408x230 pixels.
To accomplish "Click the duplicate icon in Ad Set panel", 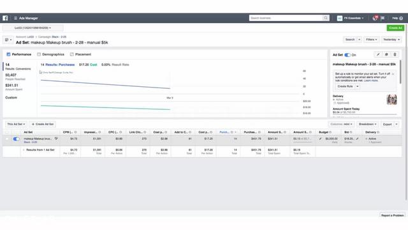I will (x=386, y=54).
